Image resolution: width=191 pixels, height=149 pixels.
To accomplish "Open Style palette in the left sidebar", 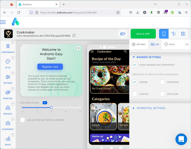I will click(x=8, y=64).
